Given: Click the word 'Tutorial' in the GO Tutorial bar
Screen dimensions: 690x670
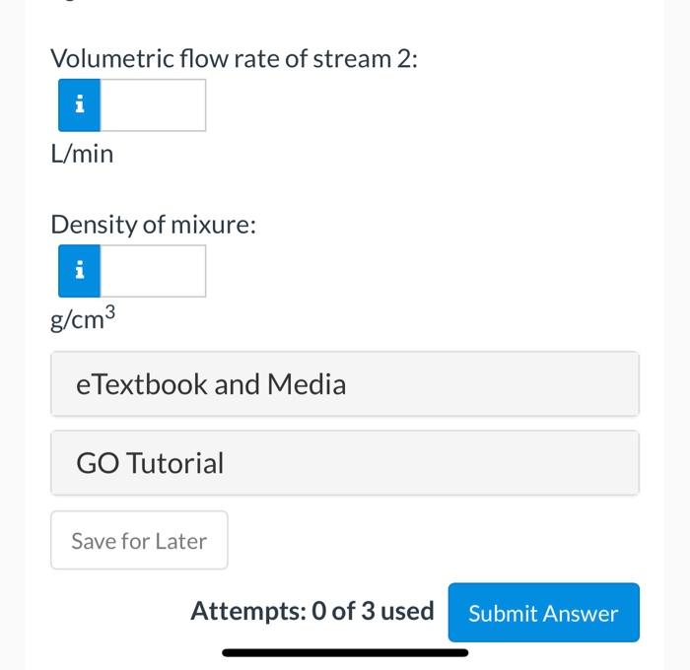Looking at the screenshot, I should coord(175,463).
